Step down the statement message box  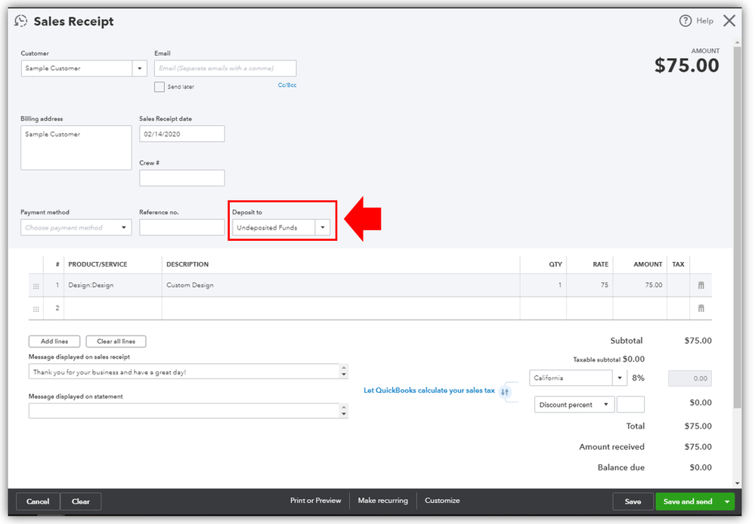344,414
